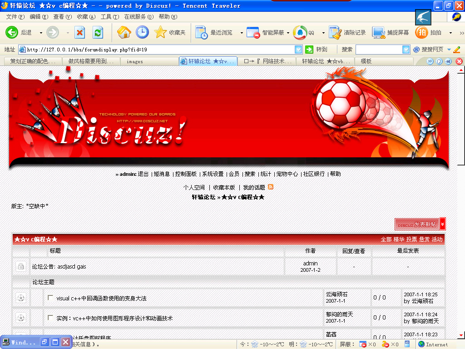
Task: Expand the 智能屏蔽 dropdown arrow
Action: click(x=288, y=33)
